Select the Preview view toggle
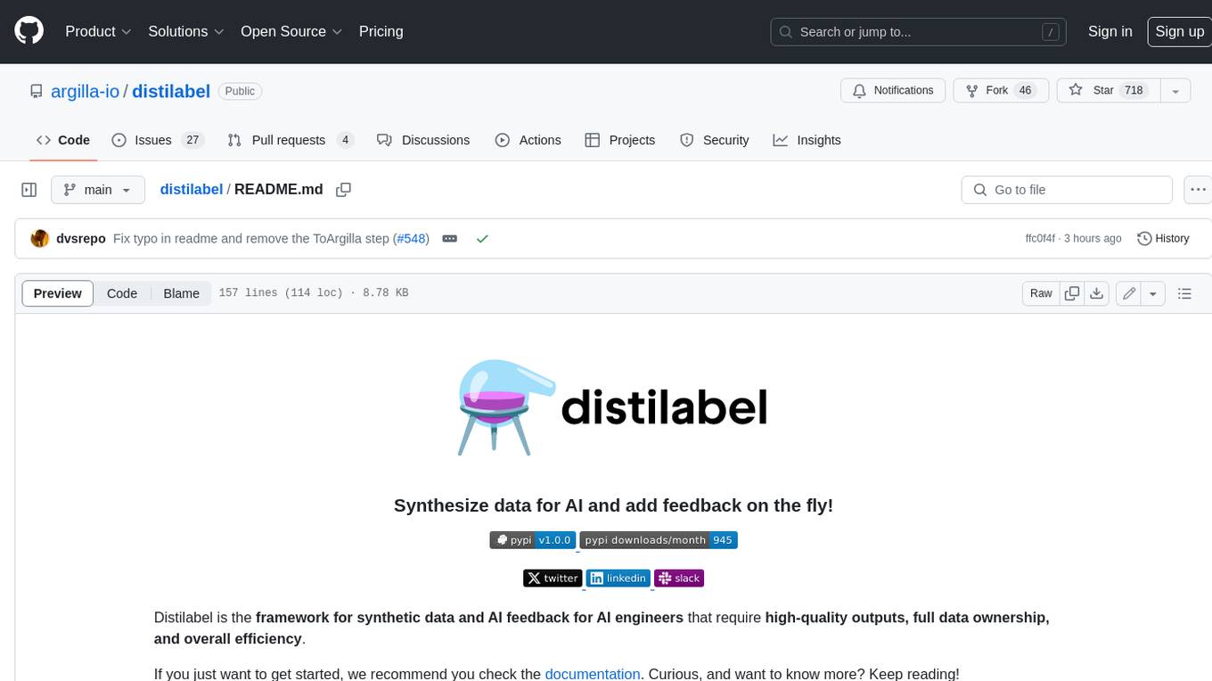1212x681 pixels. (58, 293)
